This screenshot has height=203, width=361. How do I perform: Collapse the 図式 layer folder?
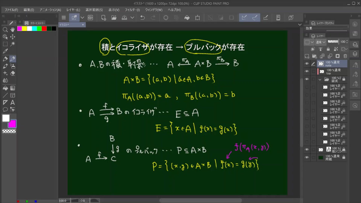[x=320, y=80]
